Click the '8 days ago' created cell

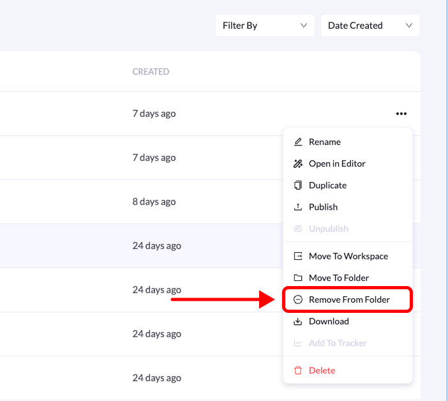click(x=154, y=202)
